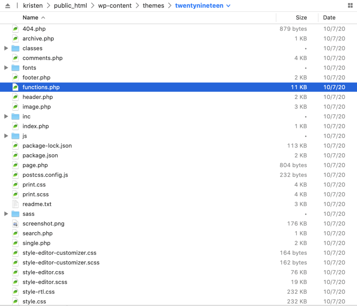Click the package-lock.json file icon
The width and height of the screenshot is (357, 306).
pyautogui.click(x=15, y=146)
